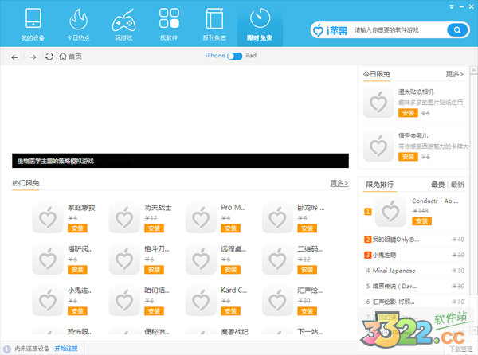Switch ranking to 最新 tab
This screenshot has width=478, height=355.
457,185
